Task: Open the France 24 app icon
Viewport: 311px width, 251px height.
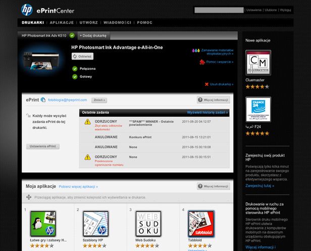Action: (258, 109)
